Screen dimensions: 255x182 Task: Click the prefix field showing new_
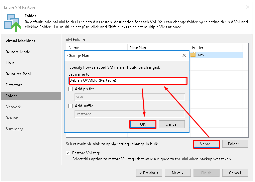[x=130, y=97]
